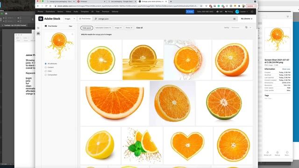
Task: Click the Sell link in the header
Action: [x=220, y=12]
